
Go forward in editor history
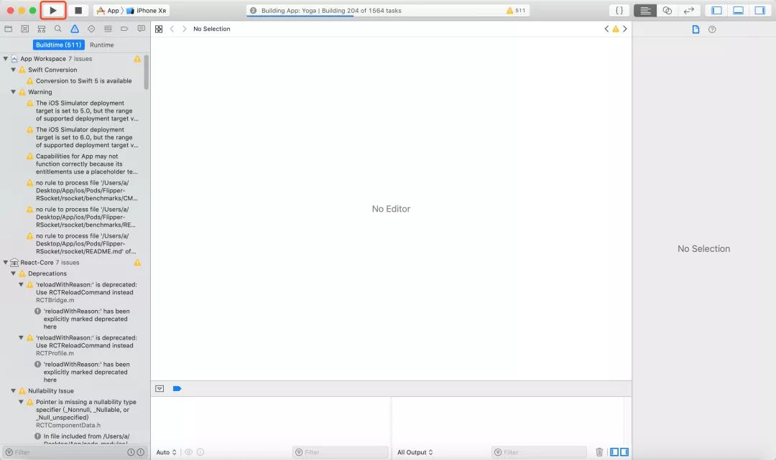click(184, 29)
